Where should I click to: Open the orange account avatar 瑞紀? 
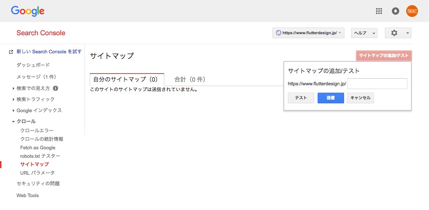click(x=412, y=11)
